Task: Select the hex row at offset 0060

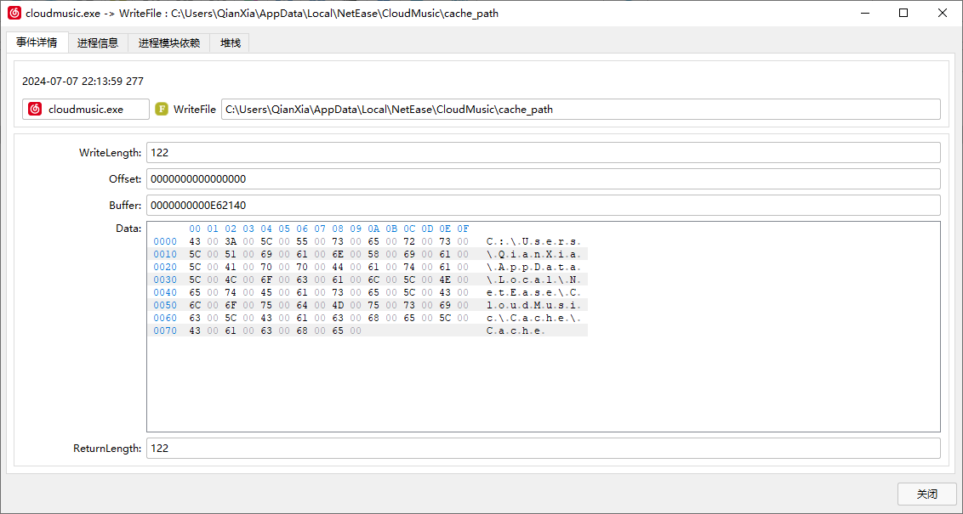Action: (x=368, y=318)
